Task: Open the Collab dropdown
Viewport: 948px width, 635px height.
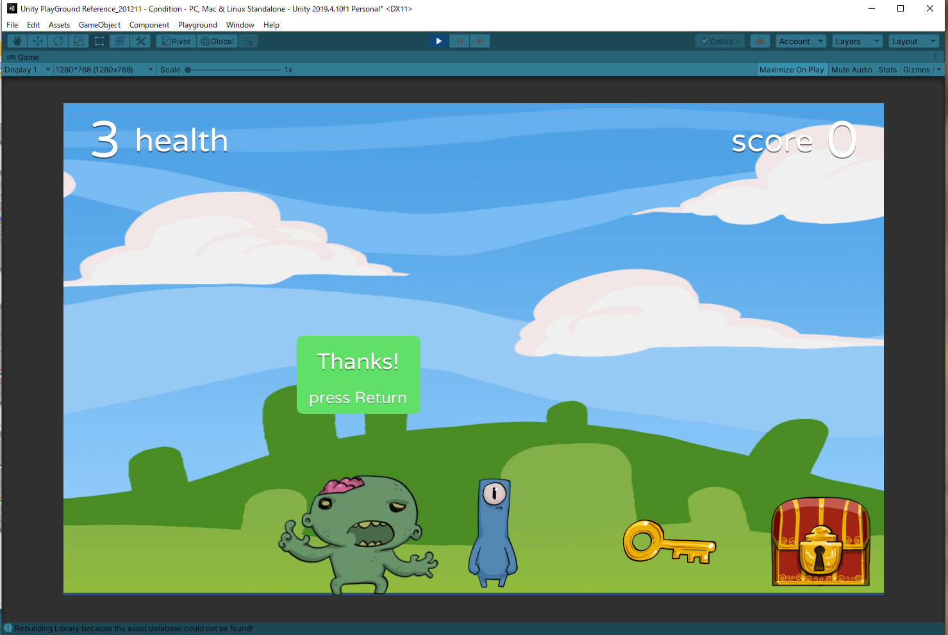Action: coord(720,41)
